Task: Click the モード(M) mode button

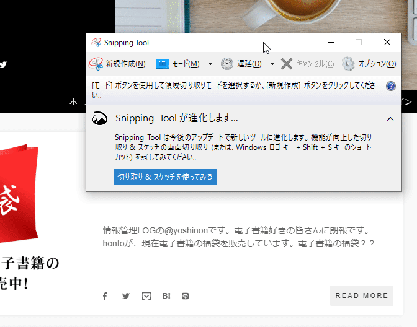Action: tap(177, 64)
